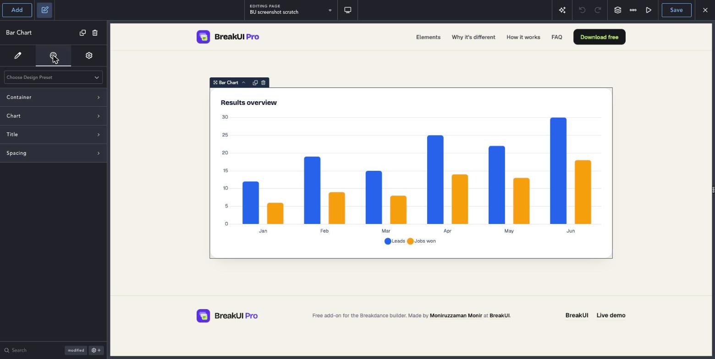Toggle the edit element pencil-square icon
This screenshot has height=359, width=715.
click(45, 10)
